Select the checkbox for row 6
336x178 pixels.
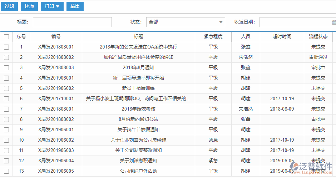6,99
